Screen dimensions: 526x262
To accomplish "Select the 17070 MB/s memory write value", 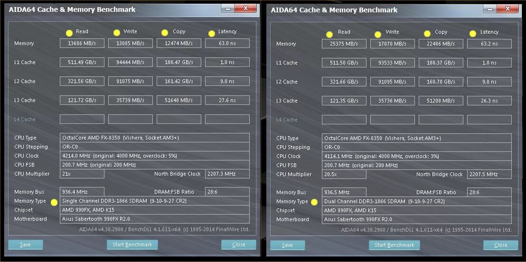I will click(393, 44).
